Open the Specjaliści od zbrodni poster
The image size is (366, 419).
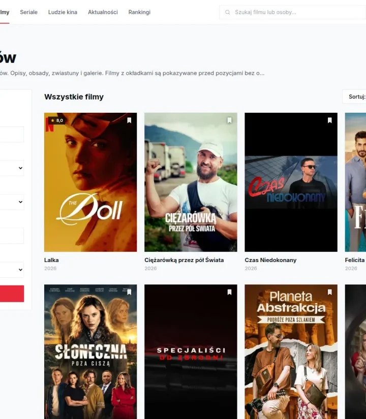tap(191, 351)
